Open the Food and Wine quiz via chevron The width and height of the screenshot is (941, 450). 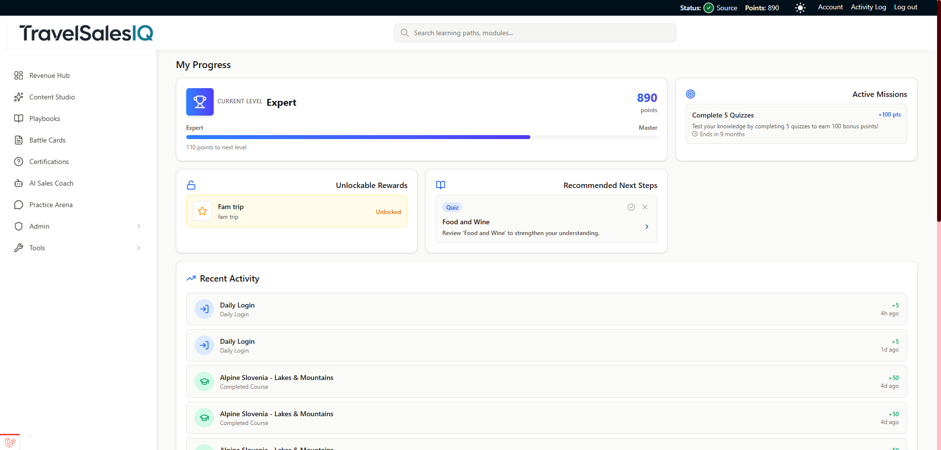click(646, 227)
